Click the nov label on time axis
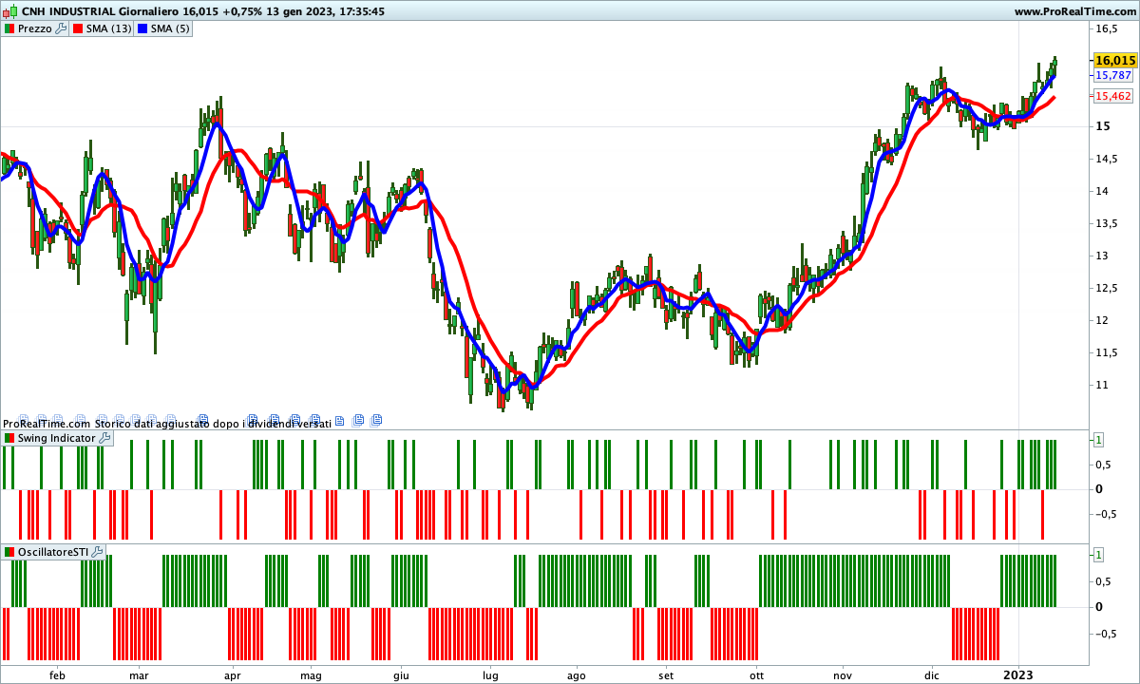1140x684 pixels. 843,674
